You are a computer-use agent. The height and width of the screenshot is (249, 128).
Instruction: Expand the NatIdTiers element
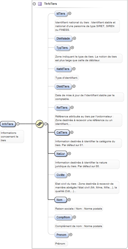click(74, 69)
